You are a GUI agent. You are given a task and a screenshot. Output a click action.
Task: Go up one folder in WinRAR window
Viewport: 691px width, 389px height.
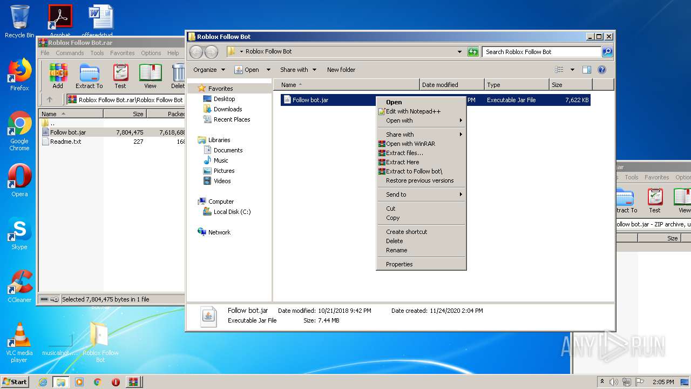(x=50, y=99)
